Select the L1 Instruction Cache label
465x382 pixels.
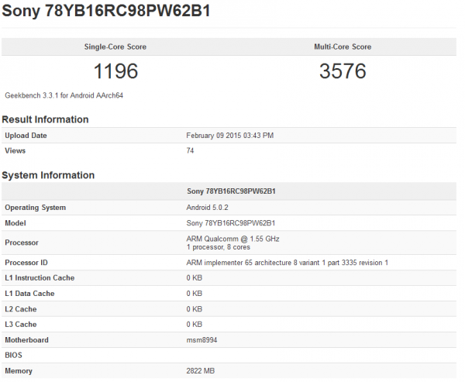pyautogui.click(x=40, y=278)
